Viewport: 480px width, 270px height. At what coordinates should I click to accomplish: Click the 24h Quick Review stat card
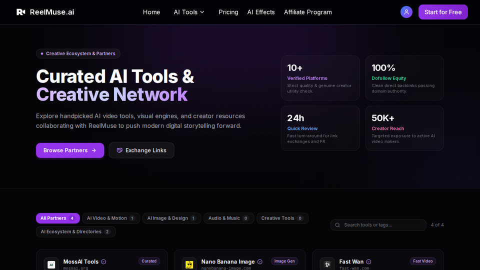click(320, 128)
